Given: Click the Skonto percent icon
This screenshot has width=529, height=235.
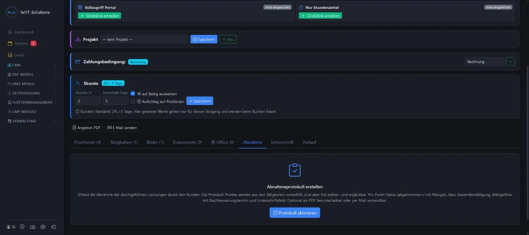Looking at the screenshot, I should [x=78, y=83].
